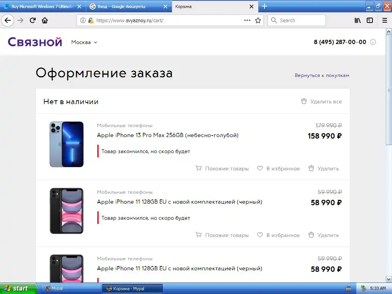The height and width of the screenshot is (294, 392).
Task: Follow the Вернуться к покупкам link
Action: point(322,75)
